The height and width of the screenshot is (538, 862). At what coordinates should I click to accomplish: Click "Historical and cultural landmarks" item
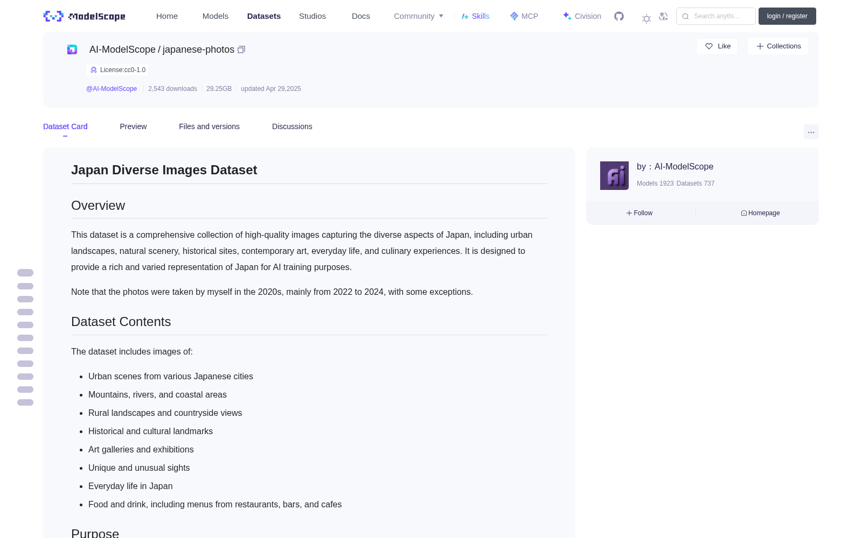click(151, 431)
